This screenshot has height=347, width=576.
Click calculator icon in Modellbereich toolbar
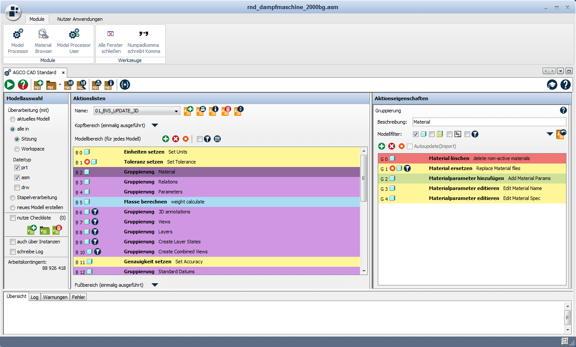pyautogui.click(x=217, y=139)
